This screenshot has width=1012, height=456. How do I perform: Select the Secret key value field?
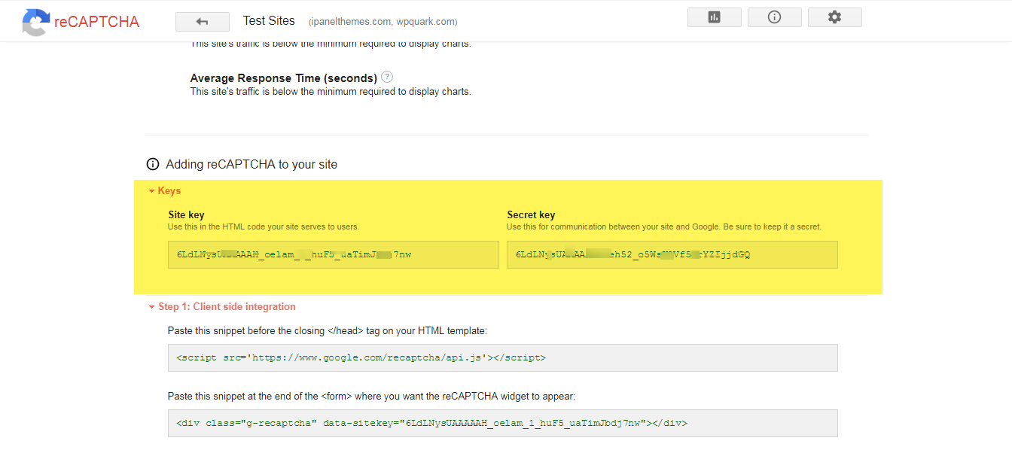coord(672,254)
